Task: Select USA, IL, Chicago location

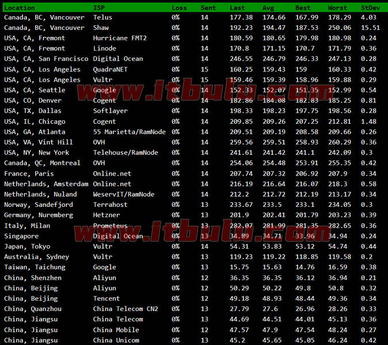Action: click(35, 122)
